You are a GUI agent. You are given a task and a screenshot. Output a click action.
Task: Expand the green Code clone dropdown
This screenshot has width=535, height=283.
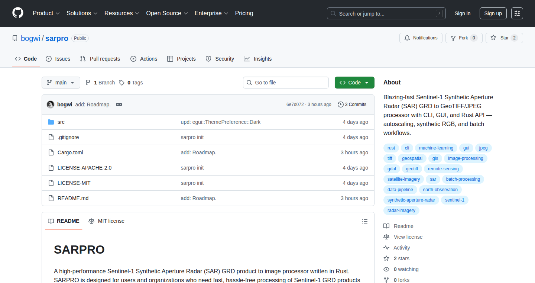[x=354, y=83]
